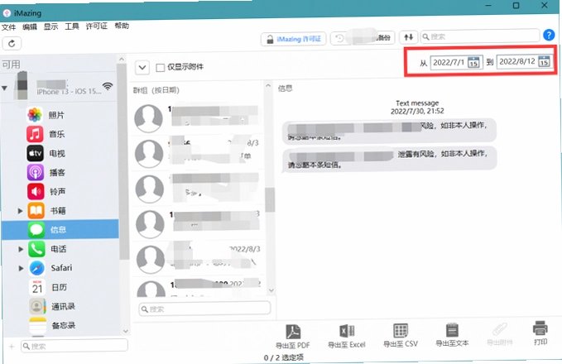This screenshot has width=562, height=364.
Task: Click the second gray message bubble
Action: pos(390,159)
